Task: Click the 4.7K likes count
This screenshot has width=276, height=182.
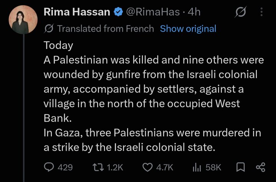Action: pyautogui.click(x=164, y=167)
